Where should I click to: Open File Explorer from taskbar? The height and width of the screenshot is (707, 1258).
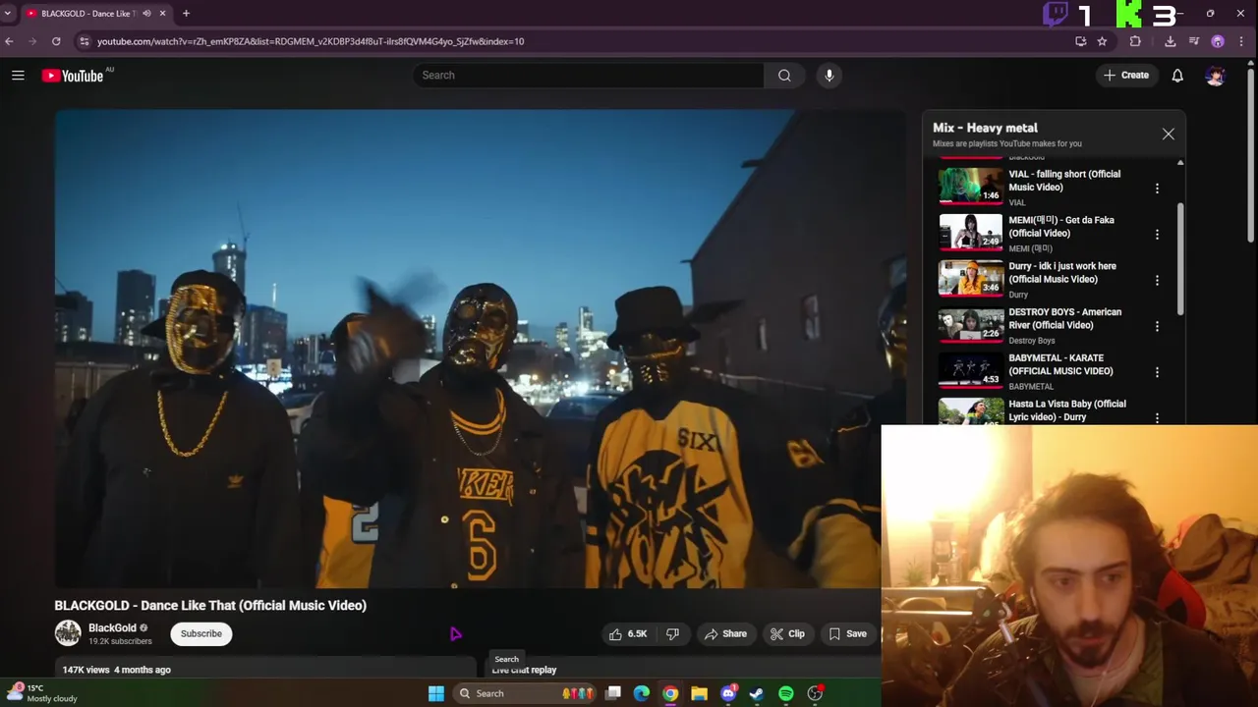point(699,693)
